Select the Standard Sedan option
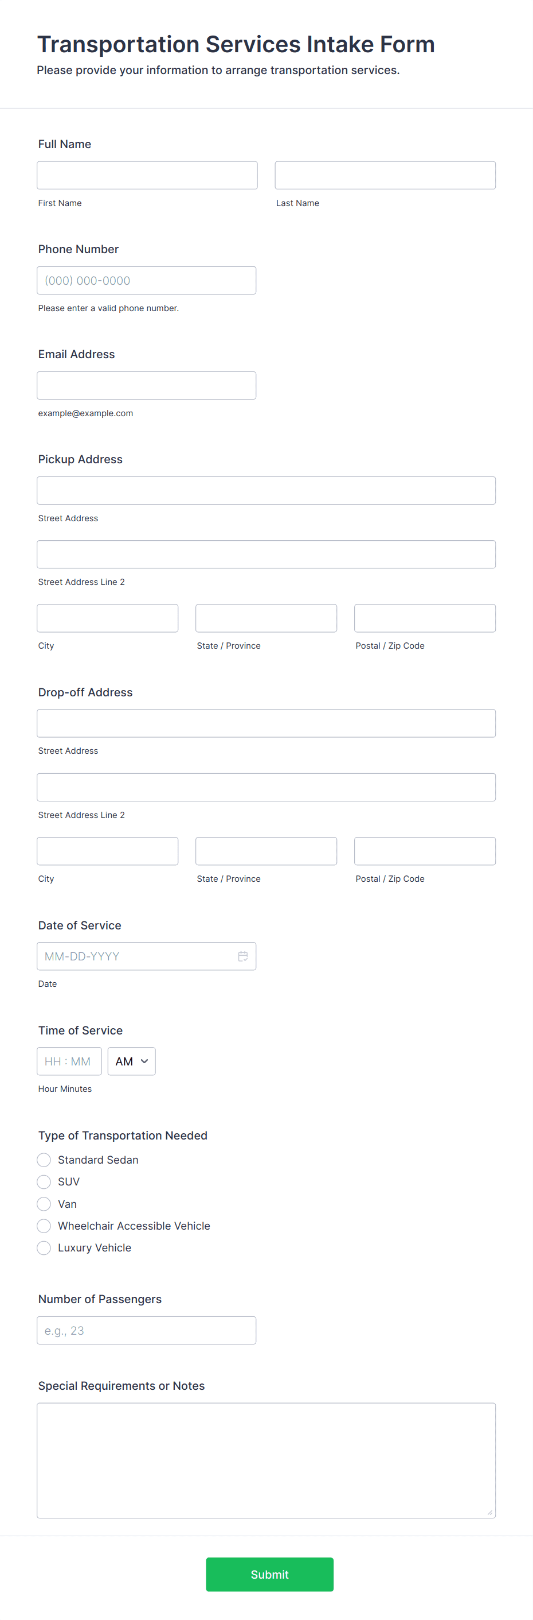 44,1160
